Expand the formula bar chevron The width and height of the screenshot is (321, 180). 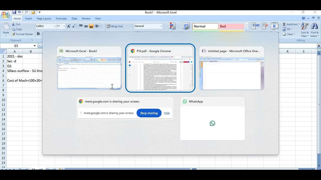coord(319,46)
